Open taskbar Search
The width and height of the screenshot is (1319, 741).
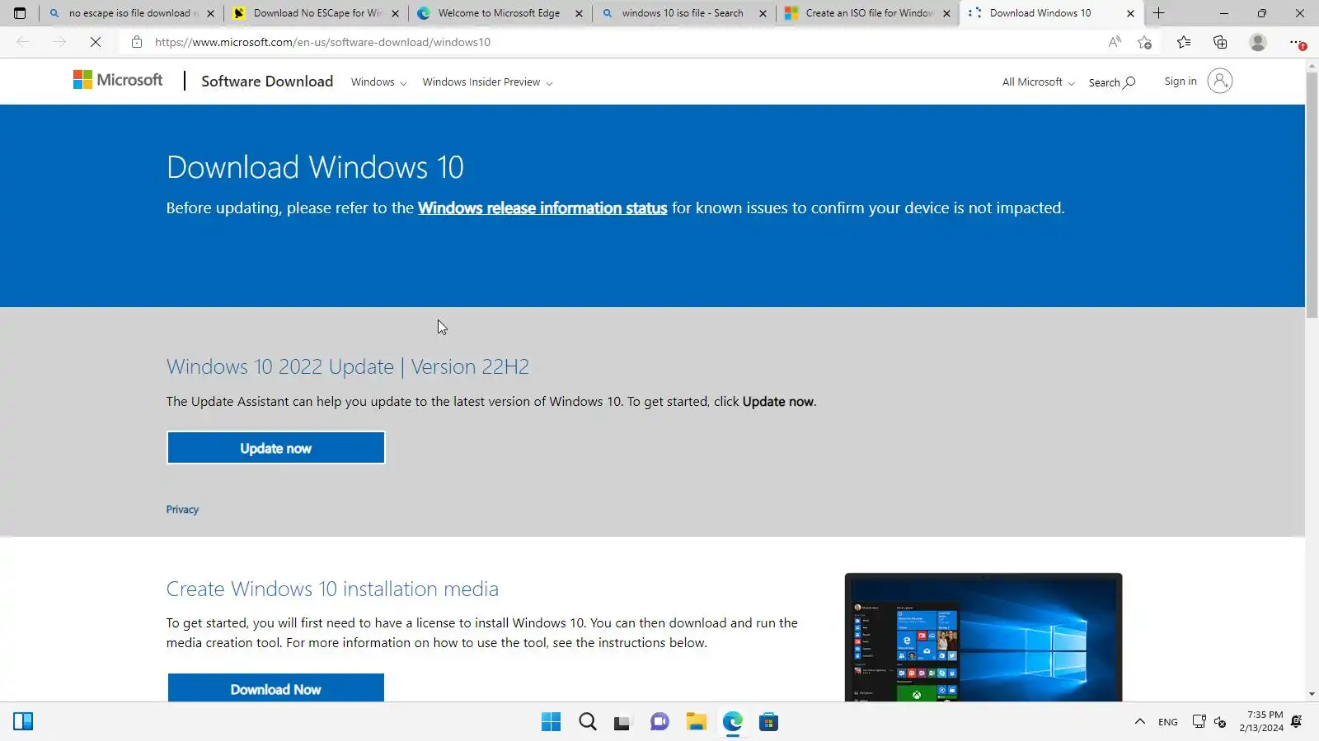(588, 722)
